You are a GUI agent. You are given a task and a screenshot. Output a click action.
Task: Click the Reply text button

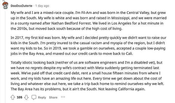click(x=42, y=97)
